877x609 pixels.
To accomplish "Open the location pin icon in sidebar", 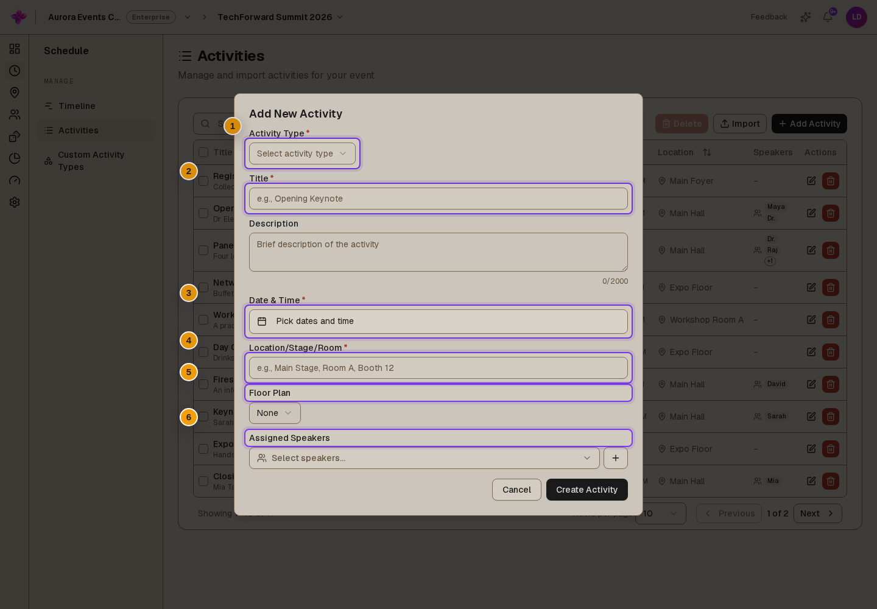I will coord(15,93).
